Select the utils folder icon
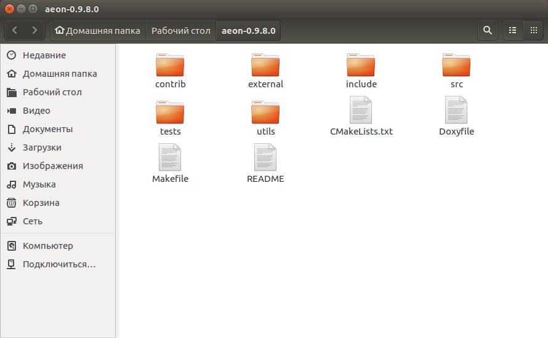548x338 pixels. 265,112
